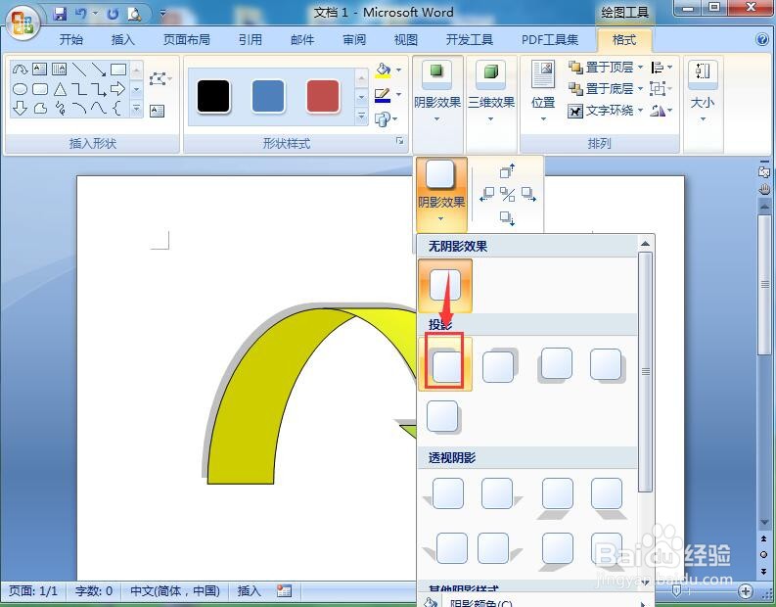Apply the black shape style swatch
The height and width of the screenshot is (607, 776).
coord(213,97)
